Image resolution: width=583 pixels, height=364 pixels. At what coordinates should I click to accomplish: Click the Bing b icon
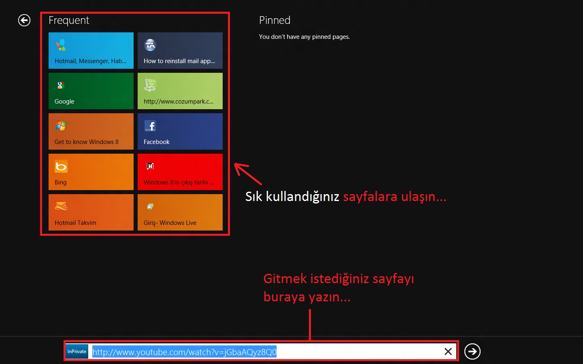click(61, 166)
